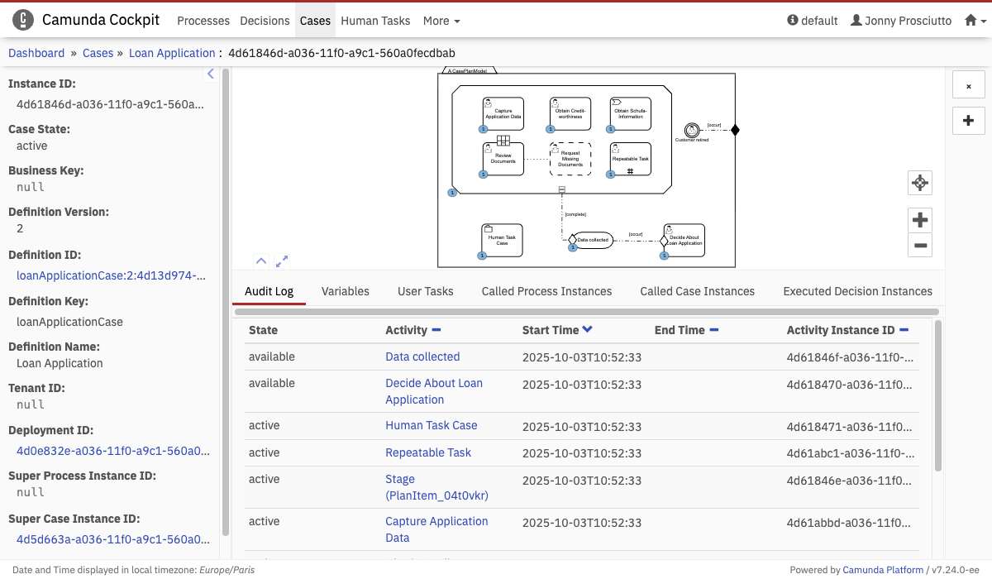The image size is (992, 579).
Task: Open the Called Process Instances tab
Action: coord(546,291)
